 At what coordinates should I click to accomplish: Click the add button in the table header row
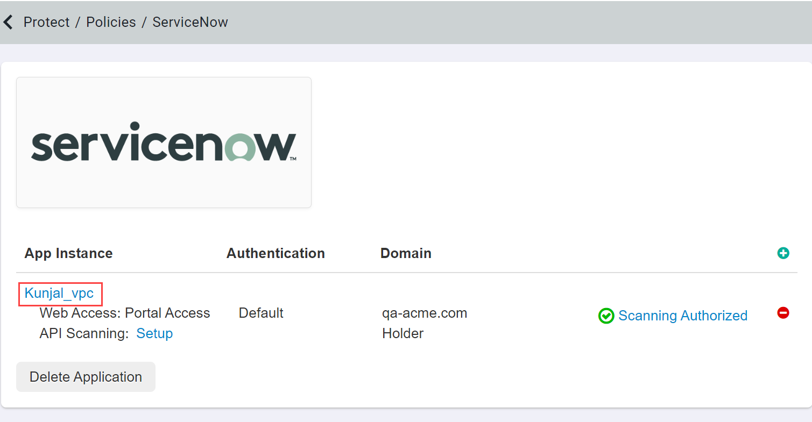click(783, 253)
